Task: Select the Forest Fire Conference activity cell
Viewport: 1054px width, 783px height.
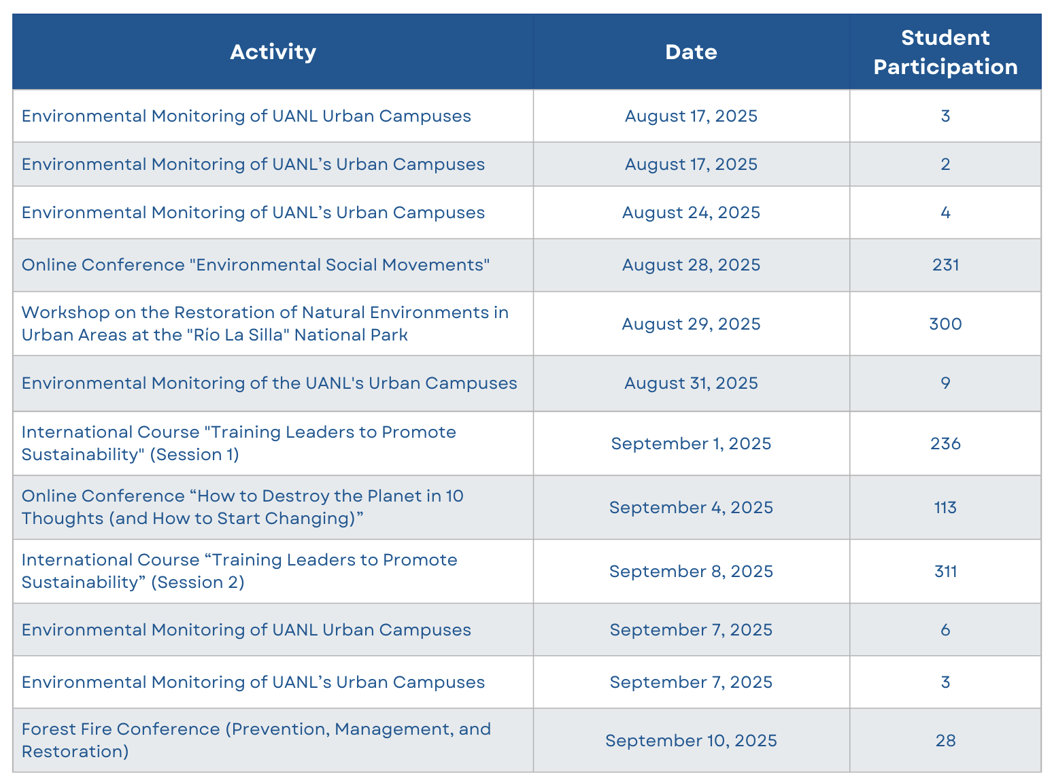Action: coord(273,740)
